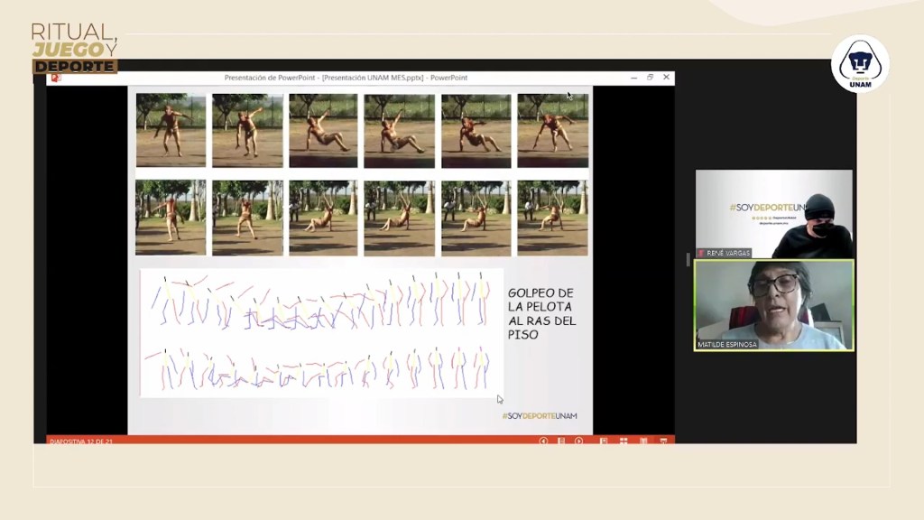Restore down the PowerPoint window

650,78
